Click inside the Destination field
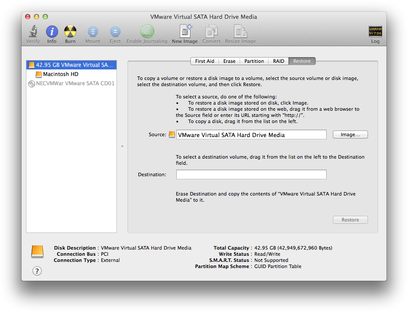Image resolution: width=408 pixels, height=312 pixels. point(251,174)
